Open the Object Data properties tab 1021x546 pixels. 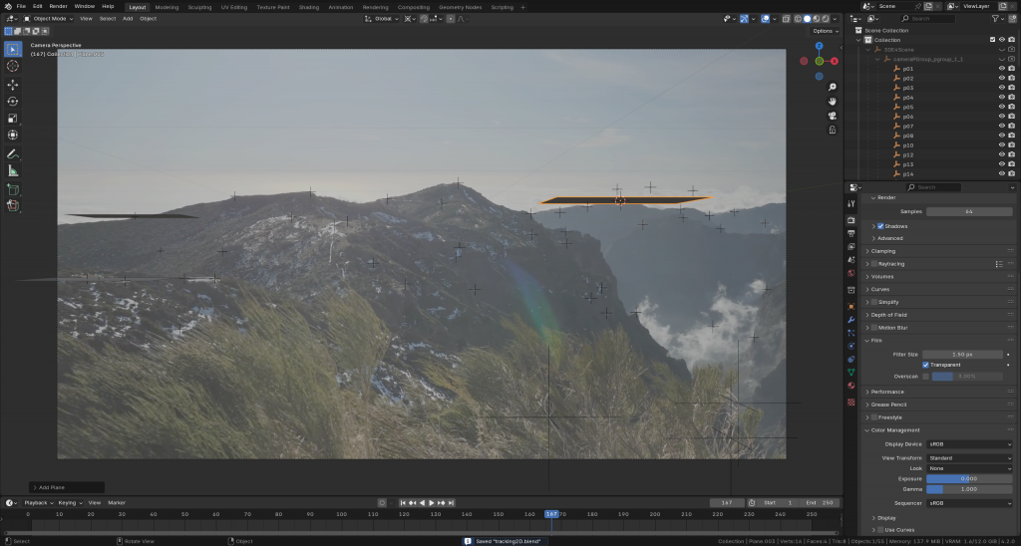point(851,373)
